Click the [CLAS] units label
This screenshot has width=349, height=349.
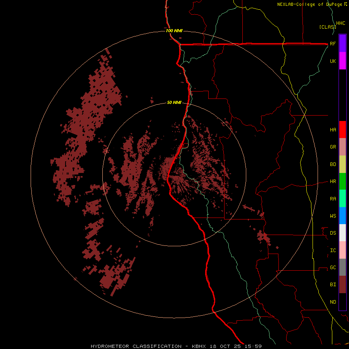[328, 27]
